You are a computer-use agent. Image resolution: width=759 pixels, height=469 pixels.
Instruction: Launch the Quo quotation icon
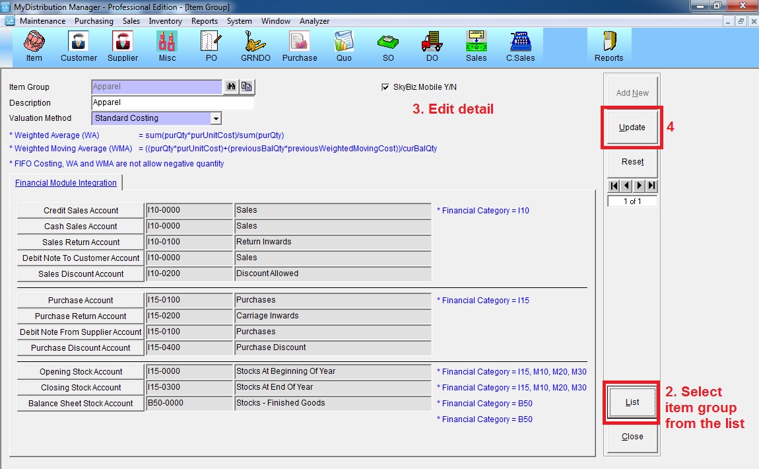coord(344,46)
